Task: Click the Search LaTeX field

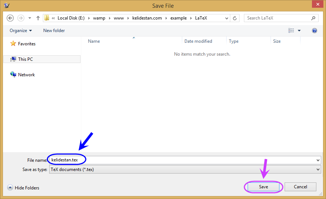Action: coord(281,18)
